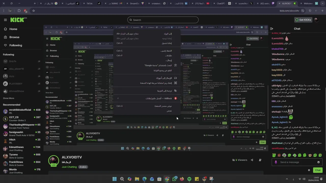Click the green KICK logo
This screenshot has height=183, width=326.
click(19, 20)
